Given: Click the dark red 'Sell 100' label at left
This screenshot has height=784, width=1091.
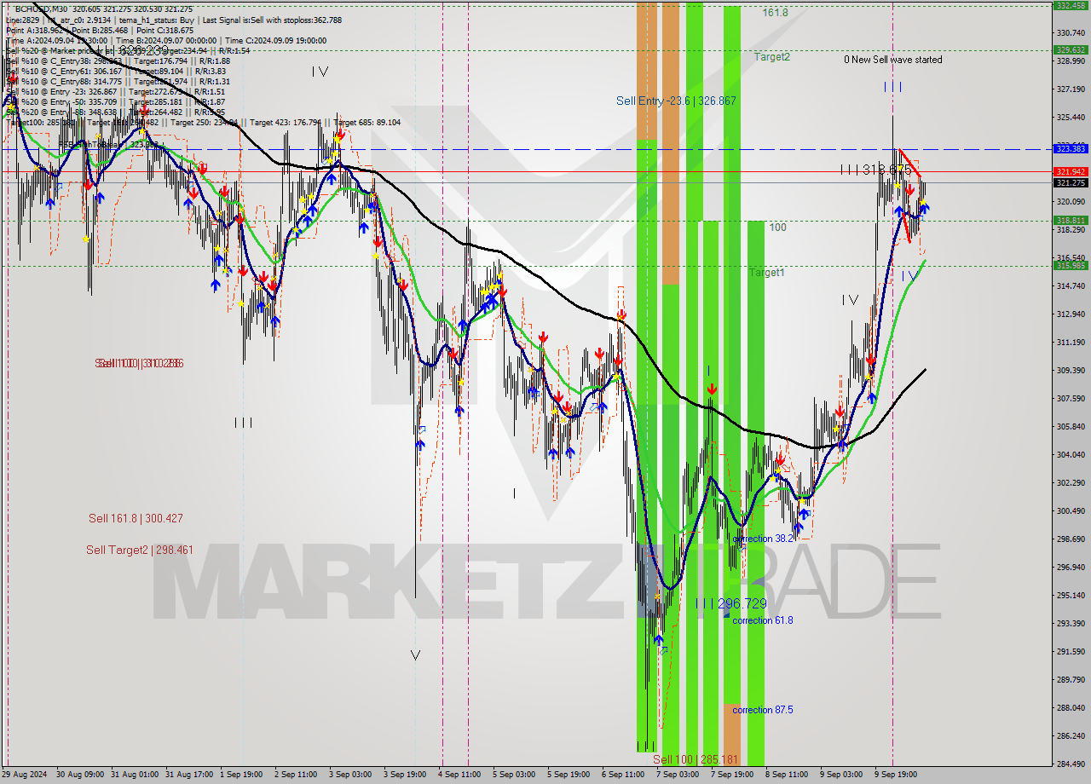Looking at the screenshot, I should 139,364.
